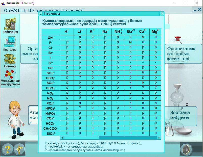Maximize the Химия (8-11 сынып) window
Viewport: 203px width, 157px height.
pyautogui.click(x=185, y=3)
